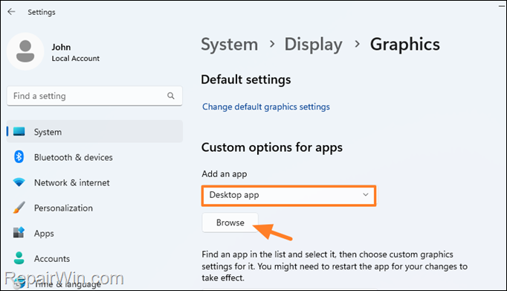Image resolution: width=507 pixels, height=291 pixels.
Task: Go to System breadcrumb
Action: point(229,45)
